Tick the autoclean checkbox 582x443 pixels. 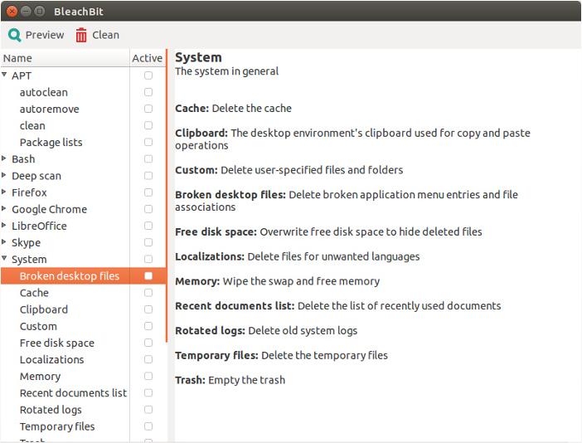click(148, 92)
